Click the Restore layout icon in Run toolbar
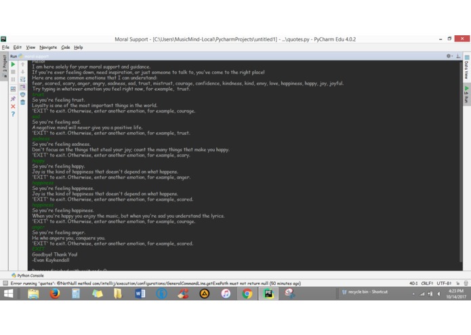Screen dimensions: 471x335 coord(13,89)
